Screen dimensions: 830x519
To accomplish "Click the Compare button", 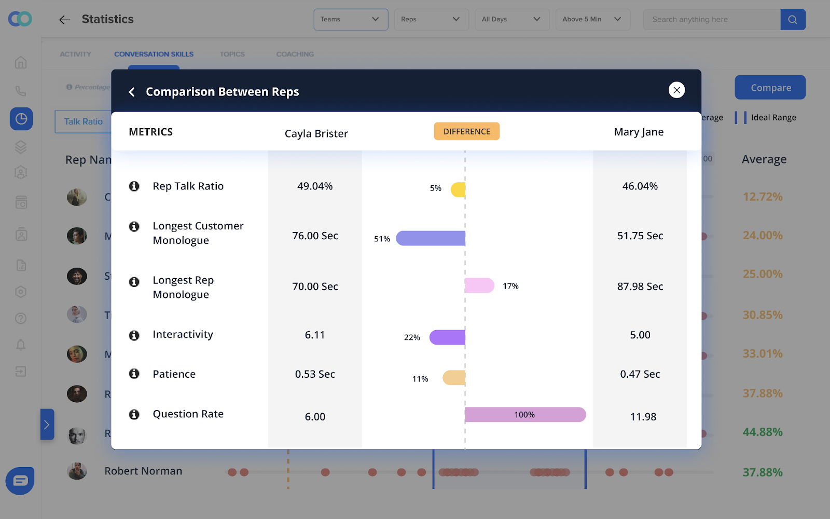I will click(770, 87).
